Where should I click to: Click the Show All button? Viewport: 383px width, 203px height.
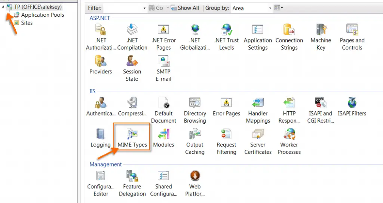tap(185, 8)
